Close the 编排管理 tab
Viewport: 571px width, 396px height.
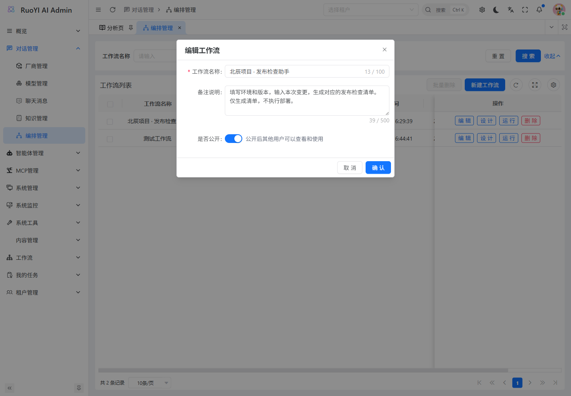tap(180, 28)
